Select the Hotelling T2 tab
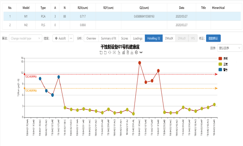243x146 pixels. point(154,38)
